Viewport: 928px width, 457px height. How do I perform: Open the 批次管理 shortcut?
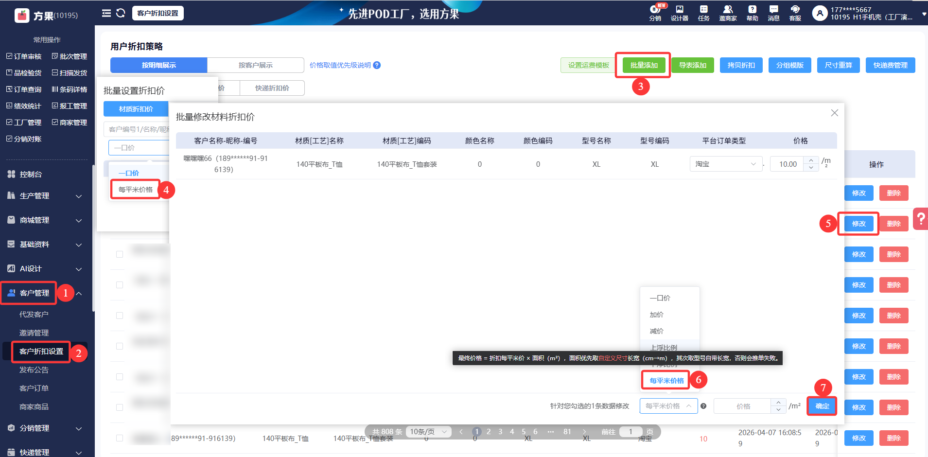[x=70, y=56]
